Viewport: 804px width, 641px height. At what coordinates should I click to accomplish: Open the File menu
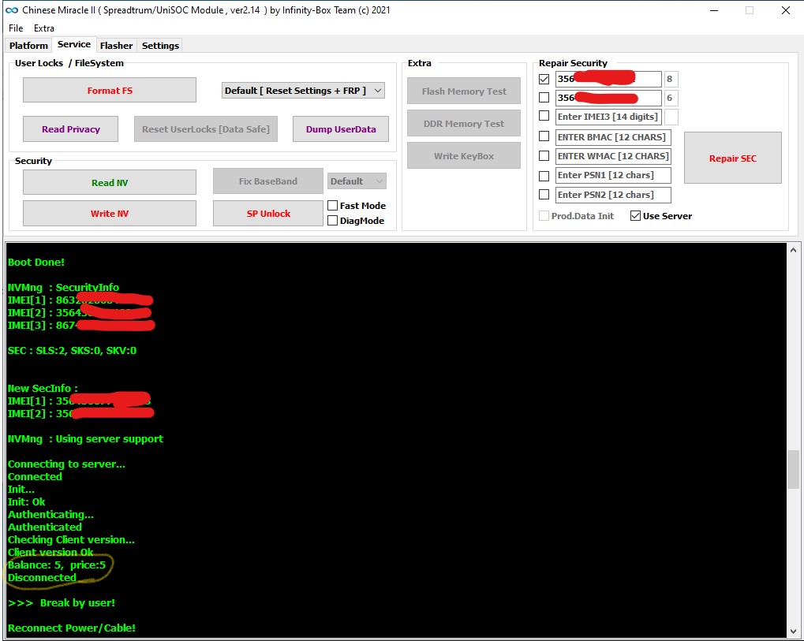click(x=16, y=28)
